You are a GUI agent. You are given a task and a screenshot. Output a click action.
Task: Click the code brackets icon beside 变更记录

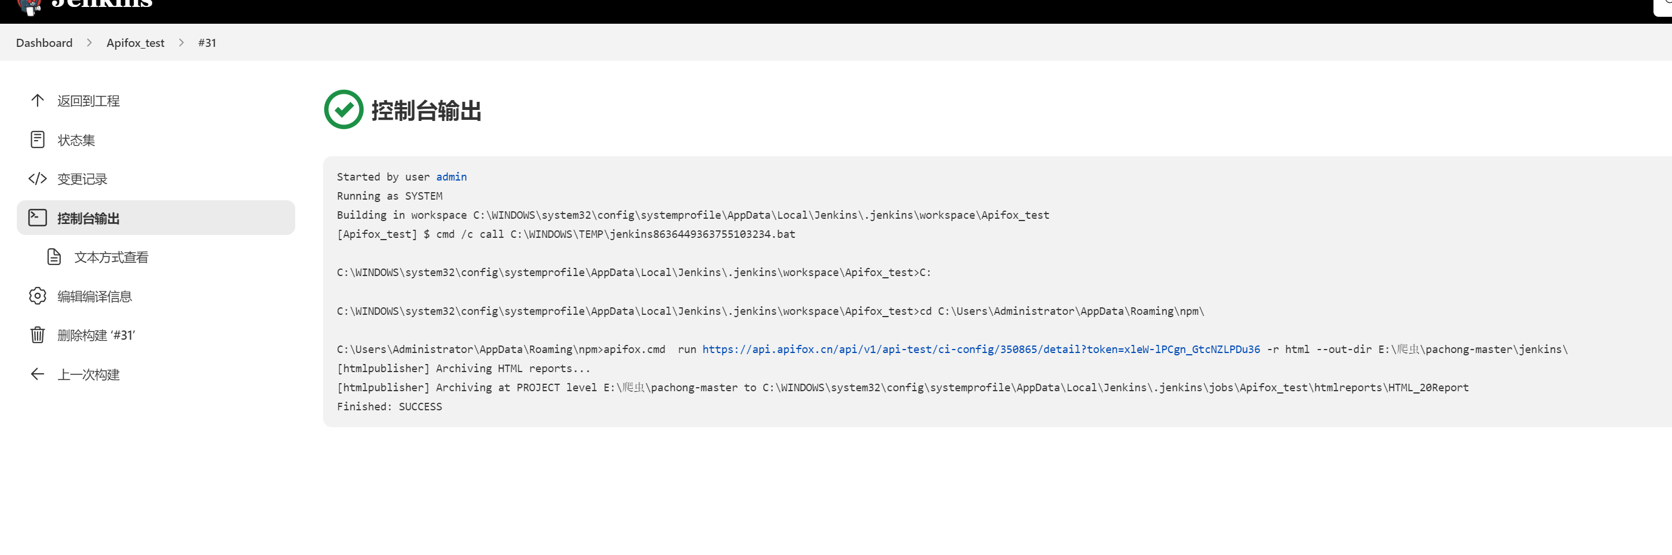coord(38,178)
